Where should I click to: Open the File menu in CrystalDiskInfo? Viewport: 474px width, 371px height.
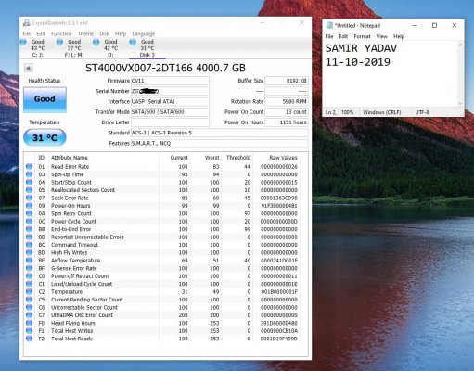click(x=27, y=33)
